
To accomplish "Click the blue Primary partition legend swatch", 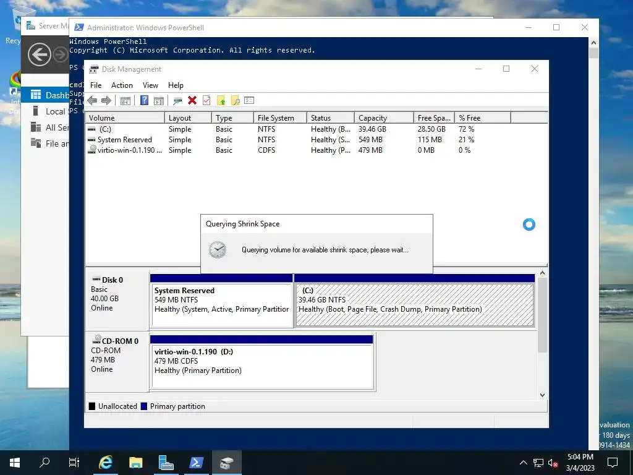I will [x=143, y=406].
